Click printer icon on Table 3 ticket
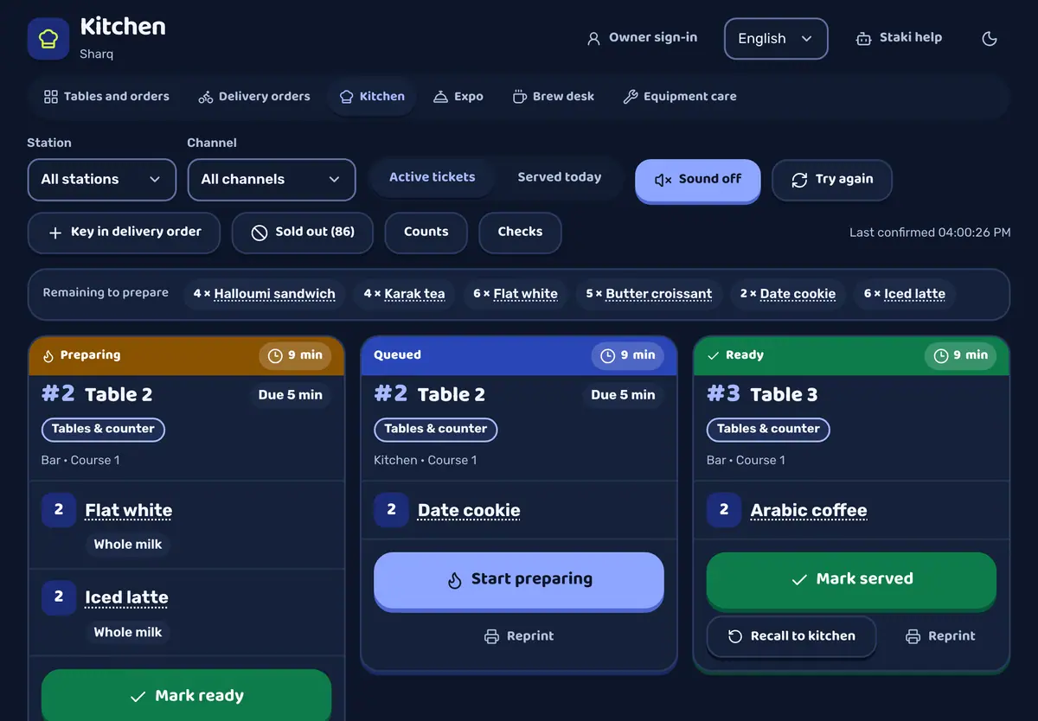Screen dimensions: 1038x721 point(913,636)
